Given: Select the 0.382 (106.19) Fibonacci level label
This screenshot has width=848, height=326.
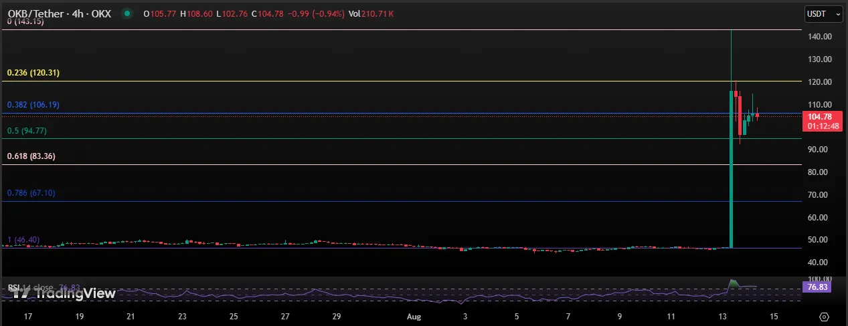Looking at the screenshot, I should pyautogui.click(x=33, y=105).
